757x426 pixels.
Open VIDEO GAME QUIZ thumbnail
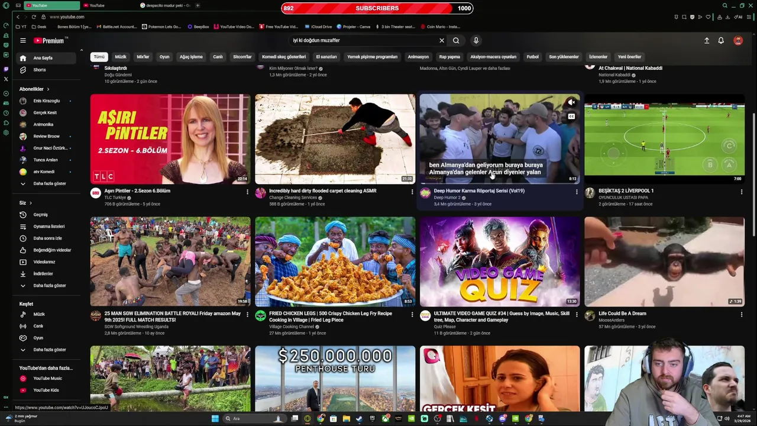pos(500,262)
